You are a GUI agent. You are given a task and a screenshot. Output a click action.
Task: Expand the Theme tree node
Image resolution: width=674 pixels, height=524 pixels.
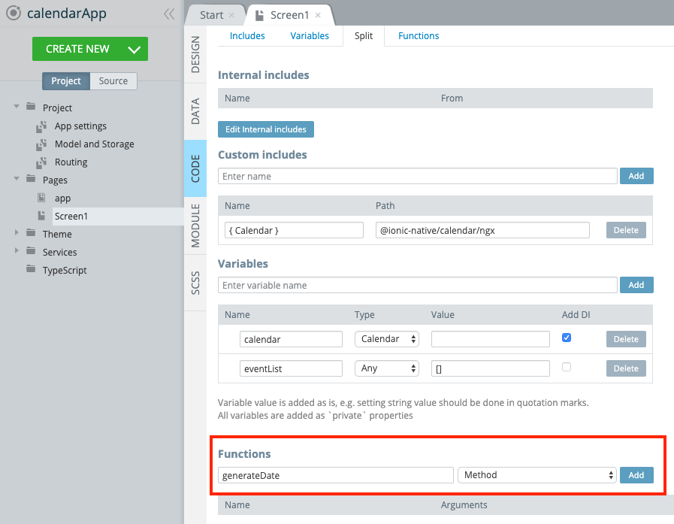(17, 233)
